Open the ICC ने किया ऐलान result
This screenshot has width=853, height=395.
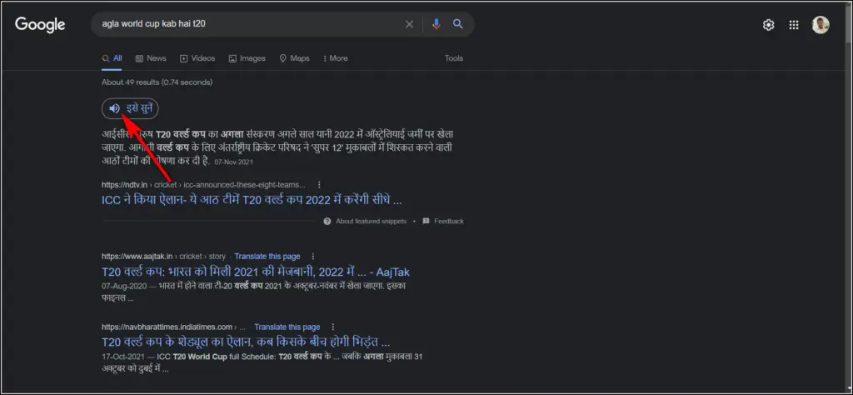(252, 200)
